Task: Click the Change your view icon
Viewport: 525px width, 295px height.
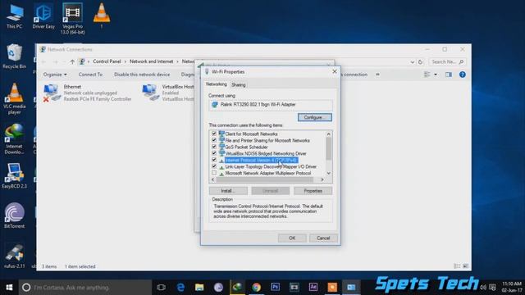Action: click(427, 75)
